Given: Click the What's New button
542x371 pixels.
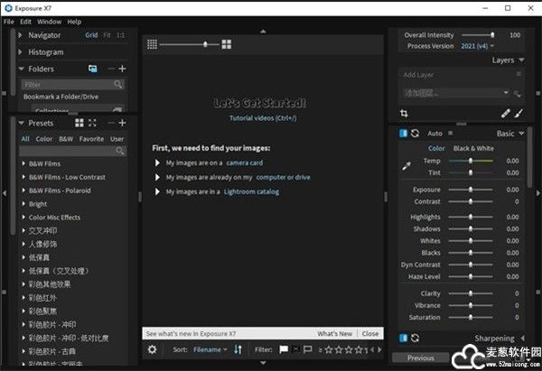Looking at the screenshot, I should (x=334, y=334).
